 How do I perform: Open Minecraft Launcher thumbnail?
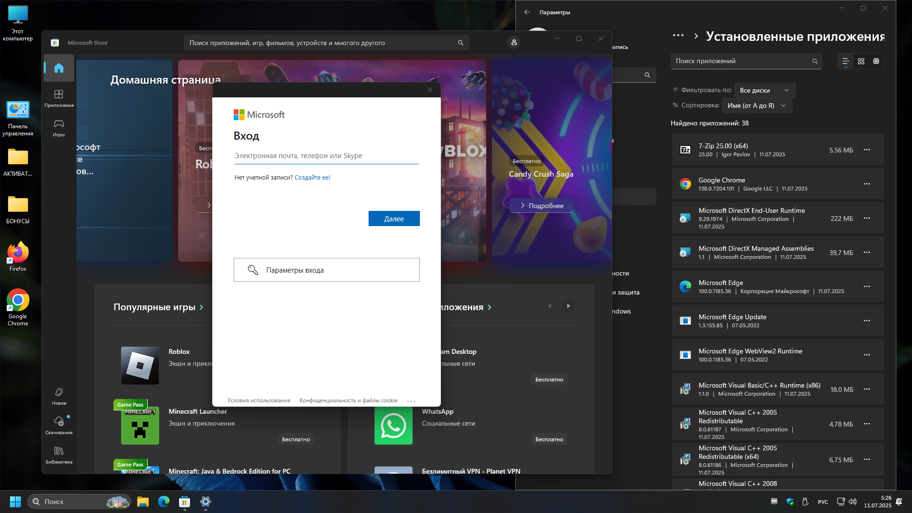[x=140, y=426]
